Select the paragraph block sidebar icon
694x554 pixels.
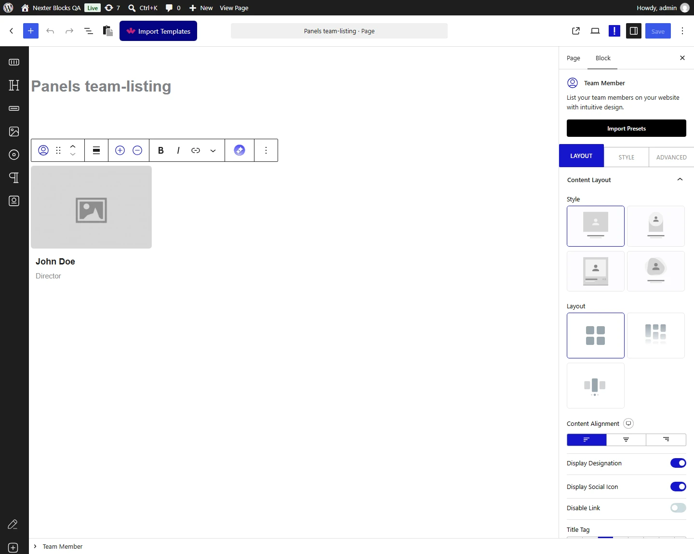pyautogui.click(x=14, y=178)
